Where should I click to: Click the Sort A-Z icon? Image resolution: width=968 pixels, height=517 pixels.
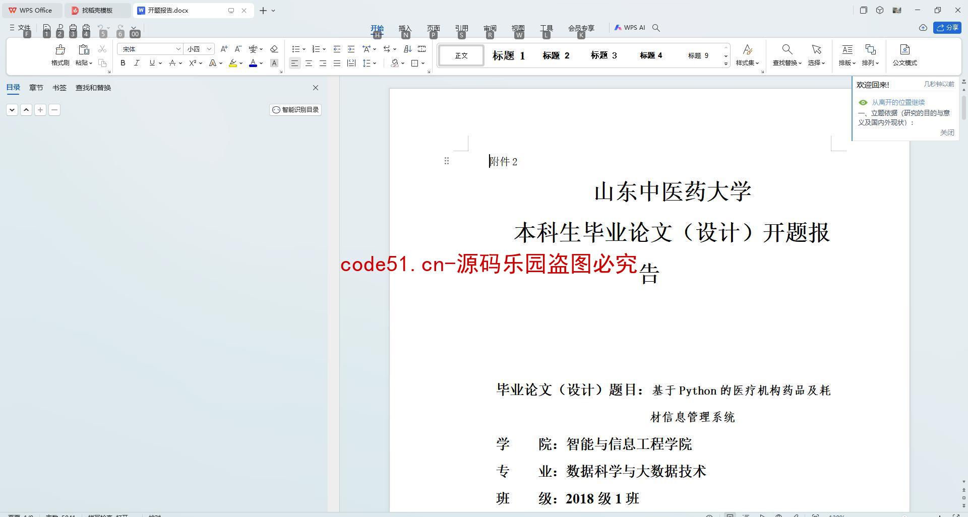click(408, 49)
